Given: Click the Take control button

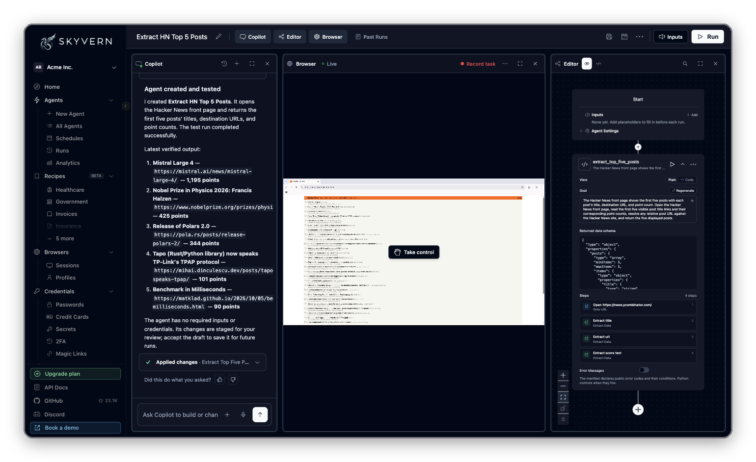Looking at the screenshot, I should point(414,252).
